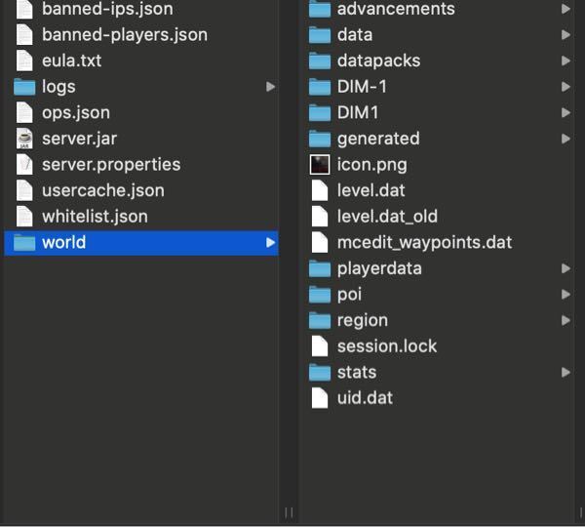Select the server.jar file name
Image resolution: width=585 pixels, height=527 pixels.
coord(80,139)
